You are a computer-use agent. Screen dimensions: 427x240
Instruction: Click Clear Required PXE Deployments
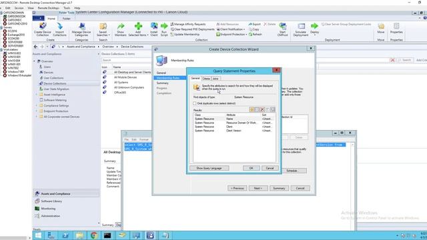click(x=192, y=29)
